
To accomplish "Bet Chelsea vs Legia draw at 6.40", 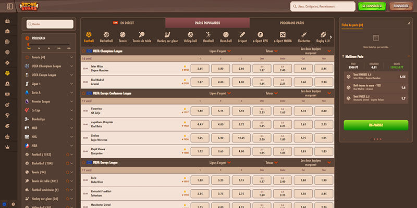I will click(220, 138).
